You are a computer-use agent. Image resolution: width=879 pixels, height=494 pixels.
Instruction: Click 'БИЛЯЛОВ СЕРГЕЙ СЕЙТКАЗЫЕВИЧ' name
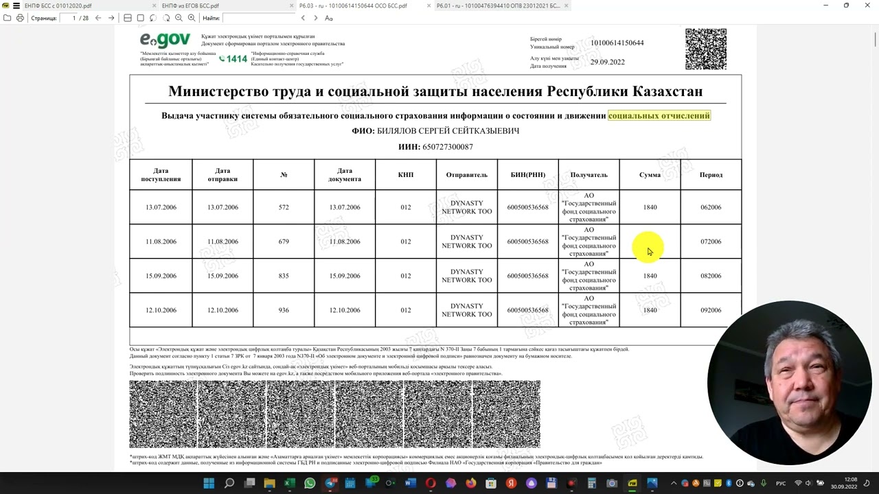point(448,130)
